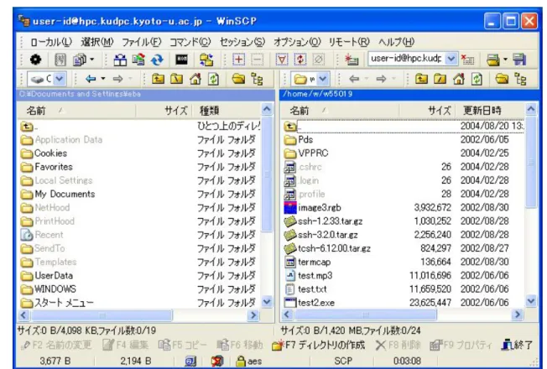
Task: Click the remote panel scrollbar up arrow
Action: pos(531,109)
